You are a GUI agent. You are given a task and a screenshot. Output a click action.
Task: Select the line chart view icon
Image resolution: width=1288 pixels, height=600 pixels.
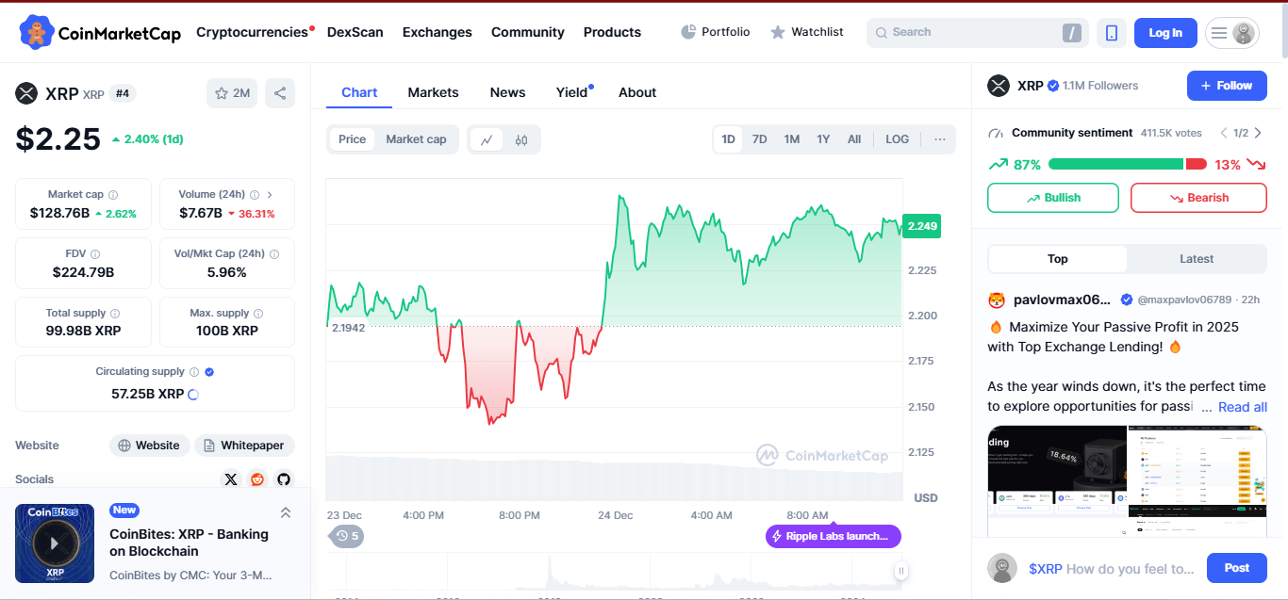[x=487, y=139]
